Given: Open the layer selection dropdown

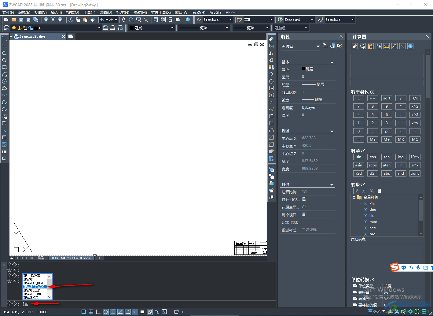Looking at the screenshot, I should pos(99,28).
